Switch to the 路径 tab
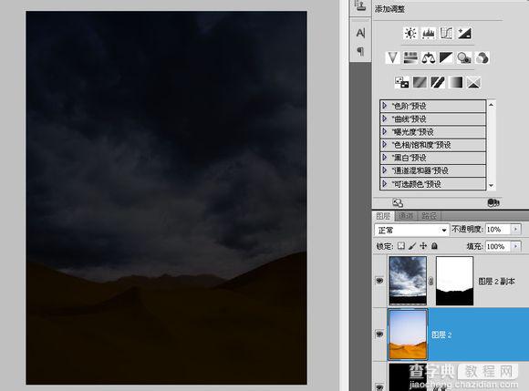 [429, 216]
